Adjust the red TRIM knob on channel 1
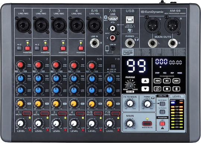The height and width of the screenshot is (143, 201). click(x=20, y=65)
